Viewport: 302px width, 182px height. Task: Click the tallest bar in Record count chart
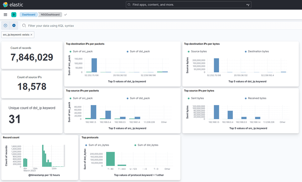[x=43, y=156]
